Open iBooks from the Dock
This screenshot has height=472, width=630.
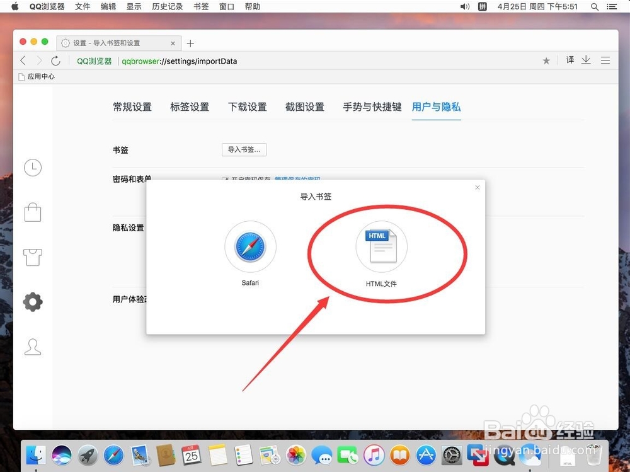(x=400, y=455)
